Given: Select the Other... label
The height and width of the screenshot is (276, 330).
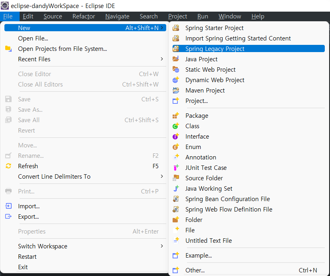Looking at the screenshot, I should pos(195,270).
